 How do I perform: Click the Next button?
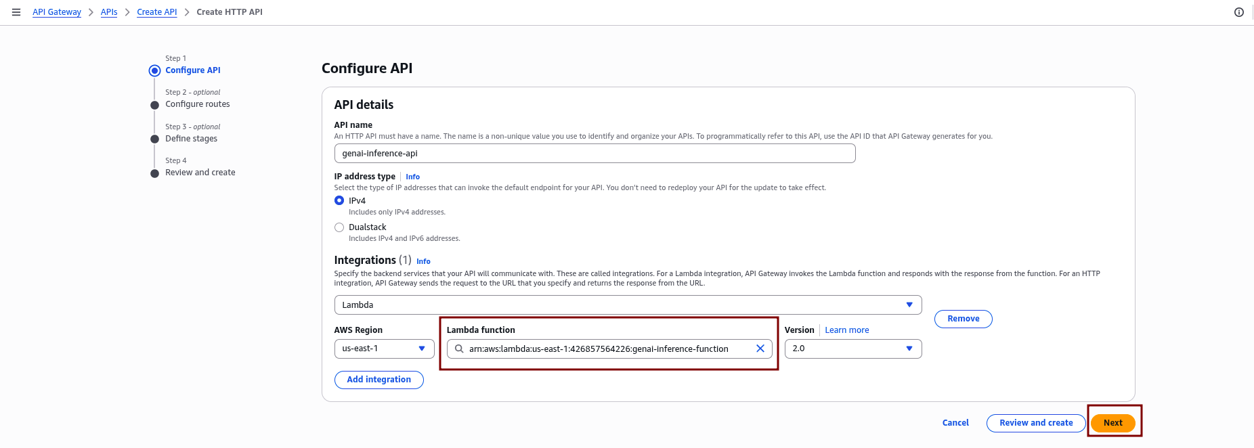click(x=1112, y=423)
